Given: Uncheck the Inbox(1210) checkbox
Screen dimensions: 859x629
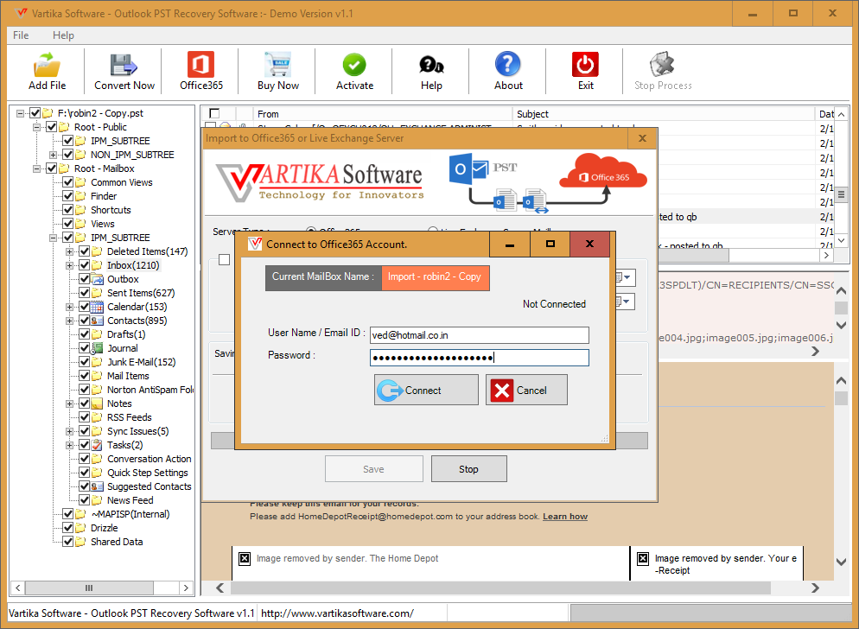Looking at the screenshot, I should (85, 265).
